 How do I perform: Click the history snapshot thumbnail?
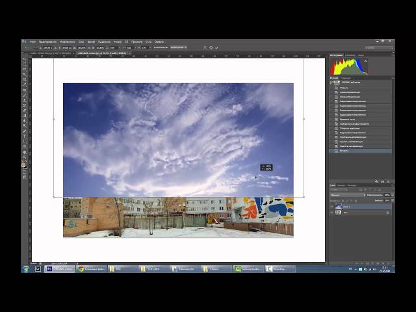(x=337, y=83)
